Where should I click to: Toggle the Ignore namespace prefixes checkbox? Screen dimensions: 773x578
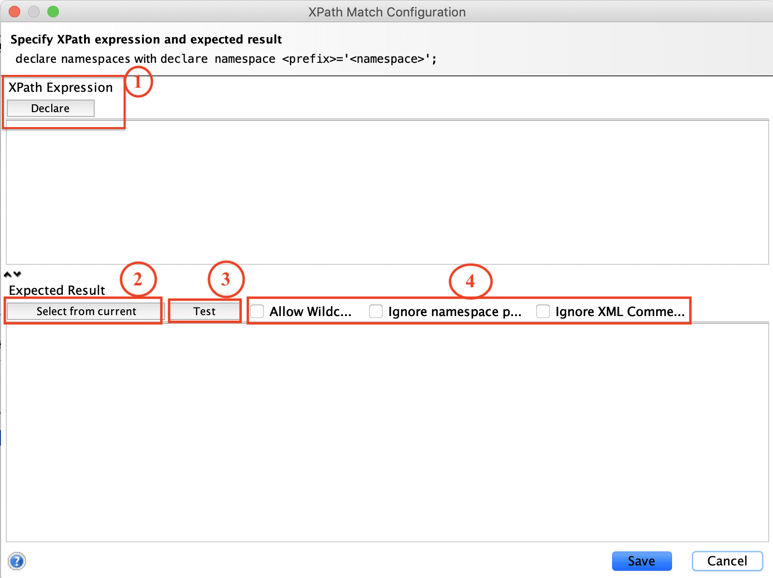[376, 311]
